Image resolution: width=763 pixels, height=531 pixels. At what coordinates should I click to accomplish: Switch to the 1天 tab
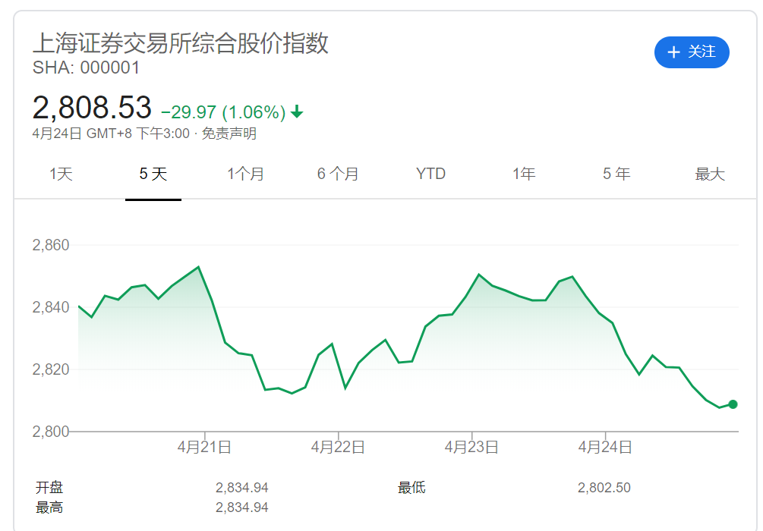click(61, 174)
